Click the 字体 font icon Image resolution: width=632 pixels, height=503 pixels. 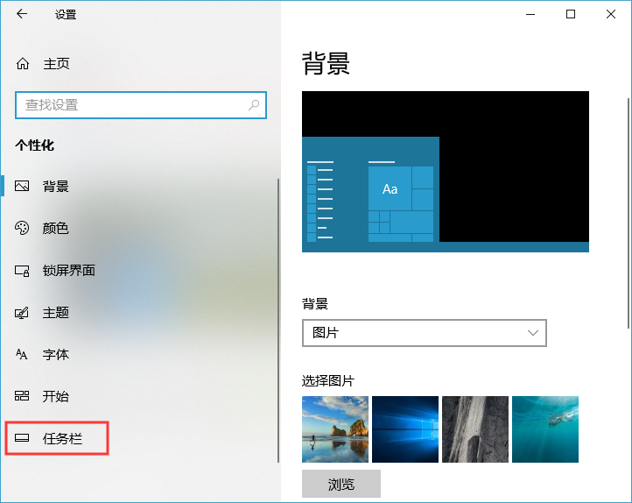click(x=22, y=354)
